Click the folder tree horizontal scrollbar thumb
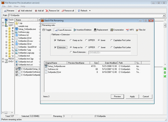Screen dimensions: 168x122 click(x=6, y=113)
